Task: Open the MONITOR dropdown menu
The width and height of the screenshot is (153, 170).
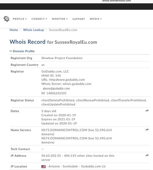Action: (x=60, y=19)
